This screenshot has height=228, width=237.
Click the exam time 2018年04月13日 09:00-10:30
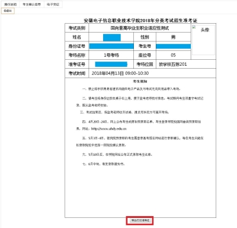pos(120,73)
